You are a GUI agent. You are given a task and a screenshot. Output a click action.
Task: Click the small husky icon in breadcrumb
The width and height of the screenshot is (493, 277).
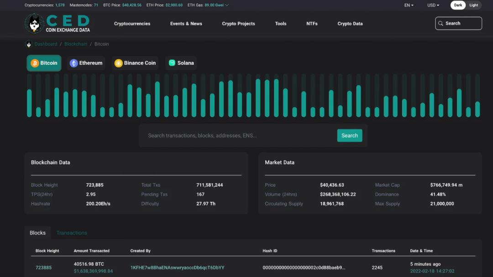tap(29, 44)
